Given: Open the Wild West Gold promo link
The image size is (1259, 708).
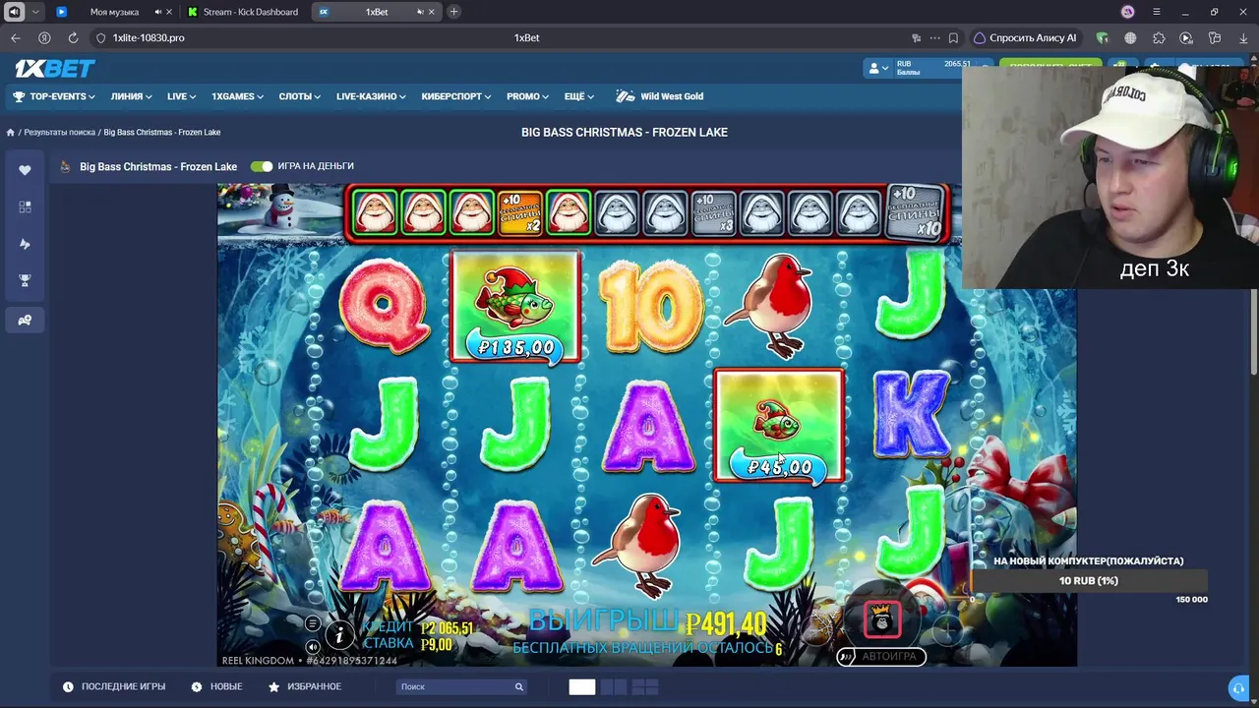Looking at the screenshot, I should [672, 96].
